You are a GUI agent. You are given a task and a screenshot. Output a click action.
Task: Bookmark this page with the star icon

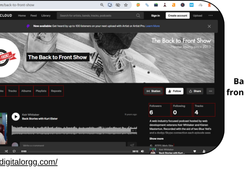tap(126, 5)
